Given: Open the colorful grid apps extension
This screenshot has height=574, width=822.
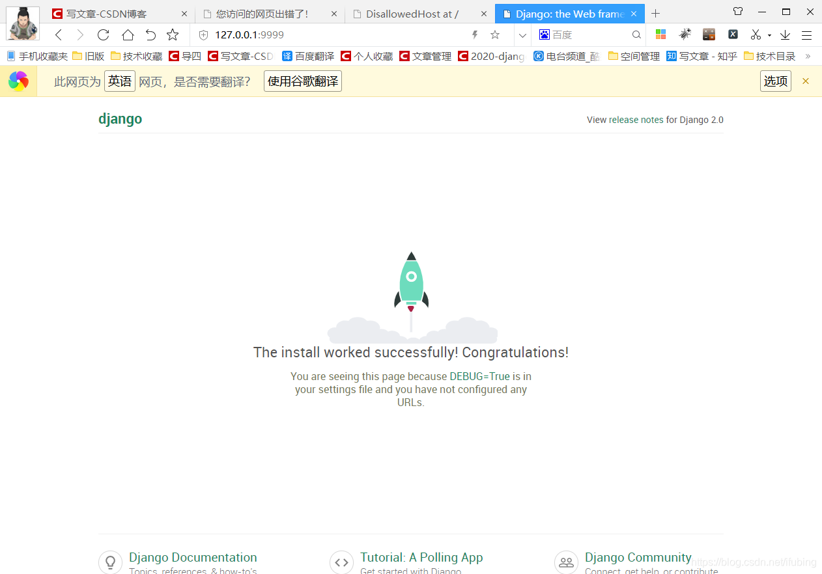Looking at the screenshot, I should click(x=661, y=35).
